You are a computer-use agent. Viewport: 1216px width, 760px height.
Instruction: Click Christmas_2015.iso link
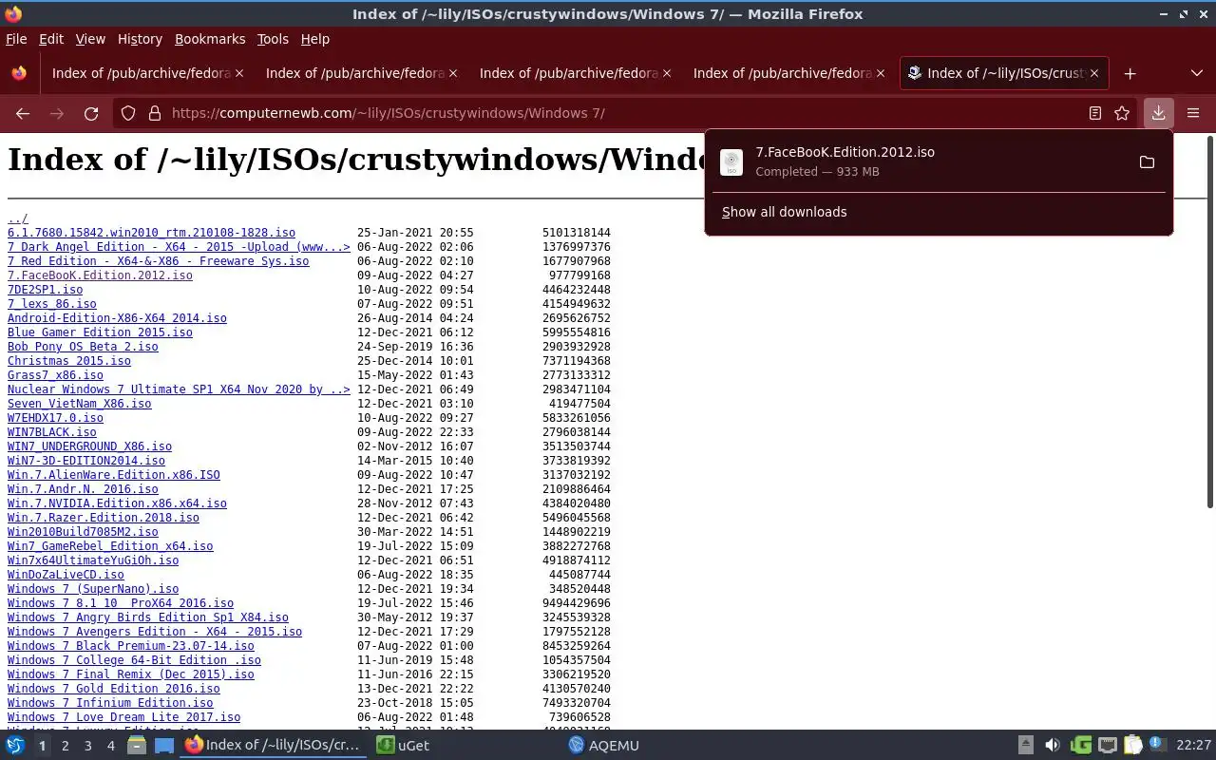tap(69, 361)
